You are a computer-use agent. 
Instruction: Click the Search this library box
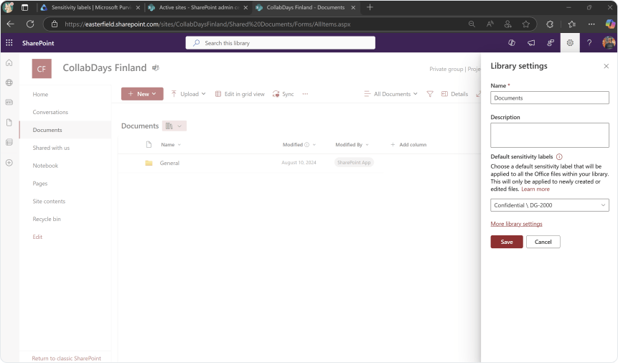click(x=280, y=43)
